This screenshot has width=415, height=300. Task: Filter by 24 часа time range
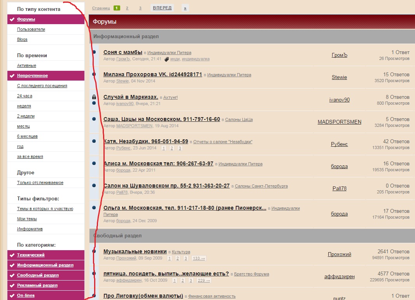coord(25,96)
